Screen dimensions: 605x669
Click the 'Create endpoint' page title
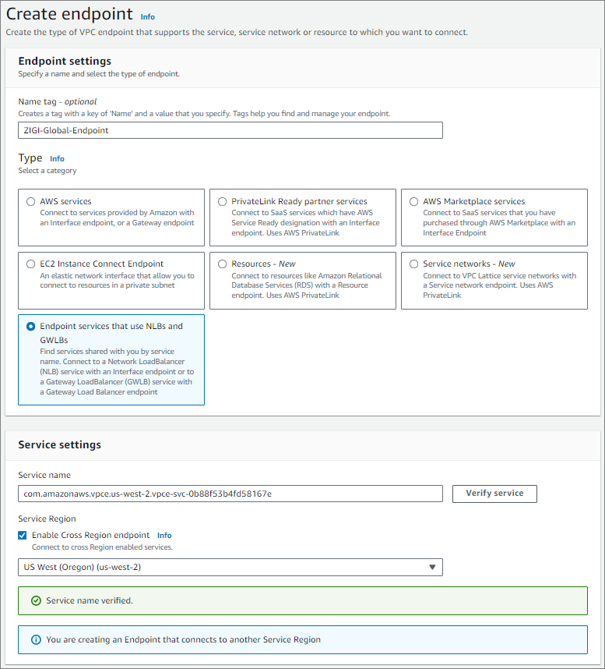(69, 14)
